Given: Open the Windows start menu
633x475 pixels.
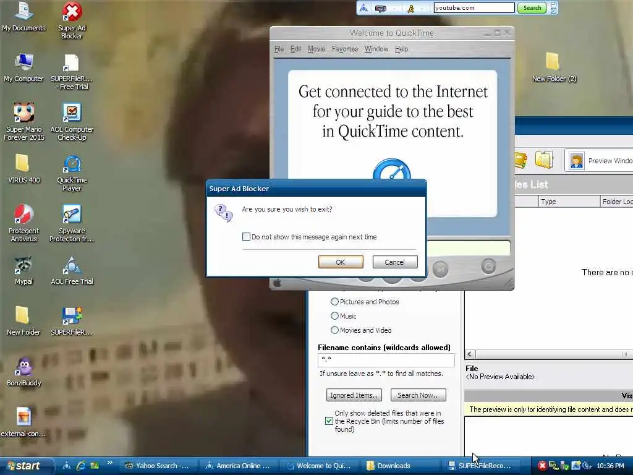Looking at the screenshot, I should [x=26, y=466].
